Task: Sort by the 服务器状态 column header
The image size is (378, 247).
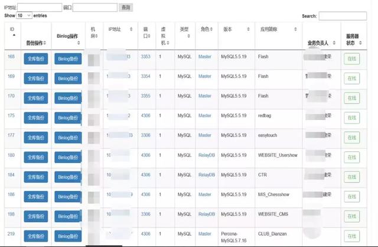Action: point(353,39)
